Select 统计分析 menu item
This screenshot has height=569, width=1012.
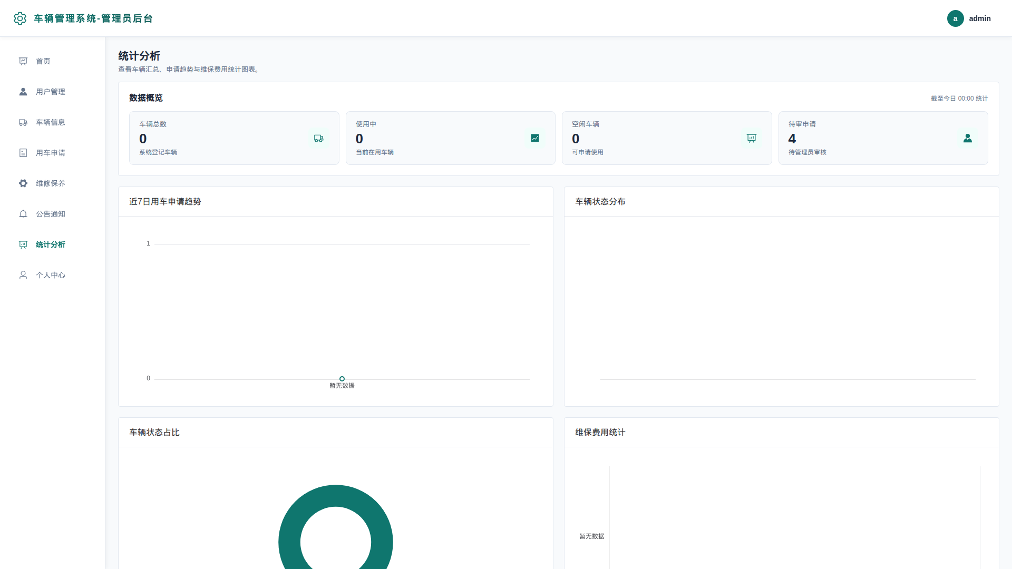53,244
